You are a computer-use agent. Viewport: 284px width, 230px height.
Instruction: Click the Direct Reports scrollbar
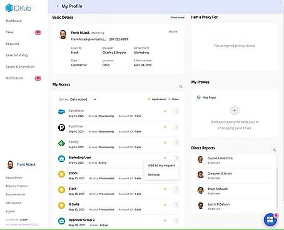(x=277, y=187)
